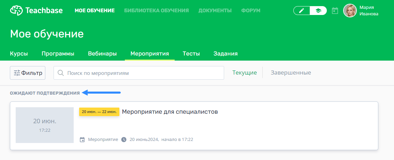Click the Мое обучение page title
The image size is (394, 160).
[x=47, y=34]
